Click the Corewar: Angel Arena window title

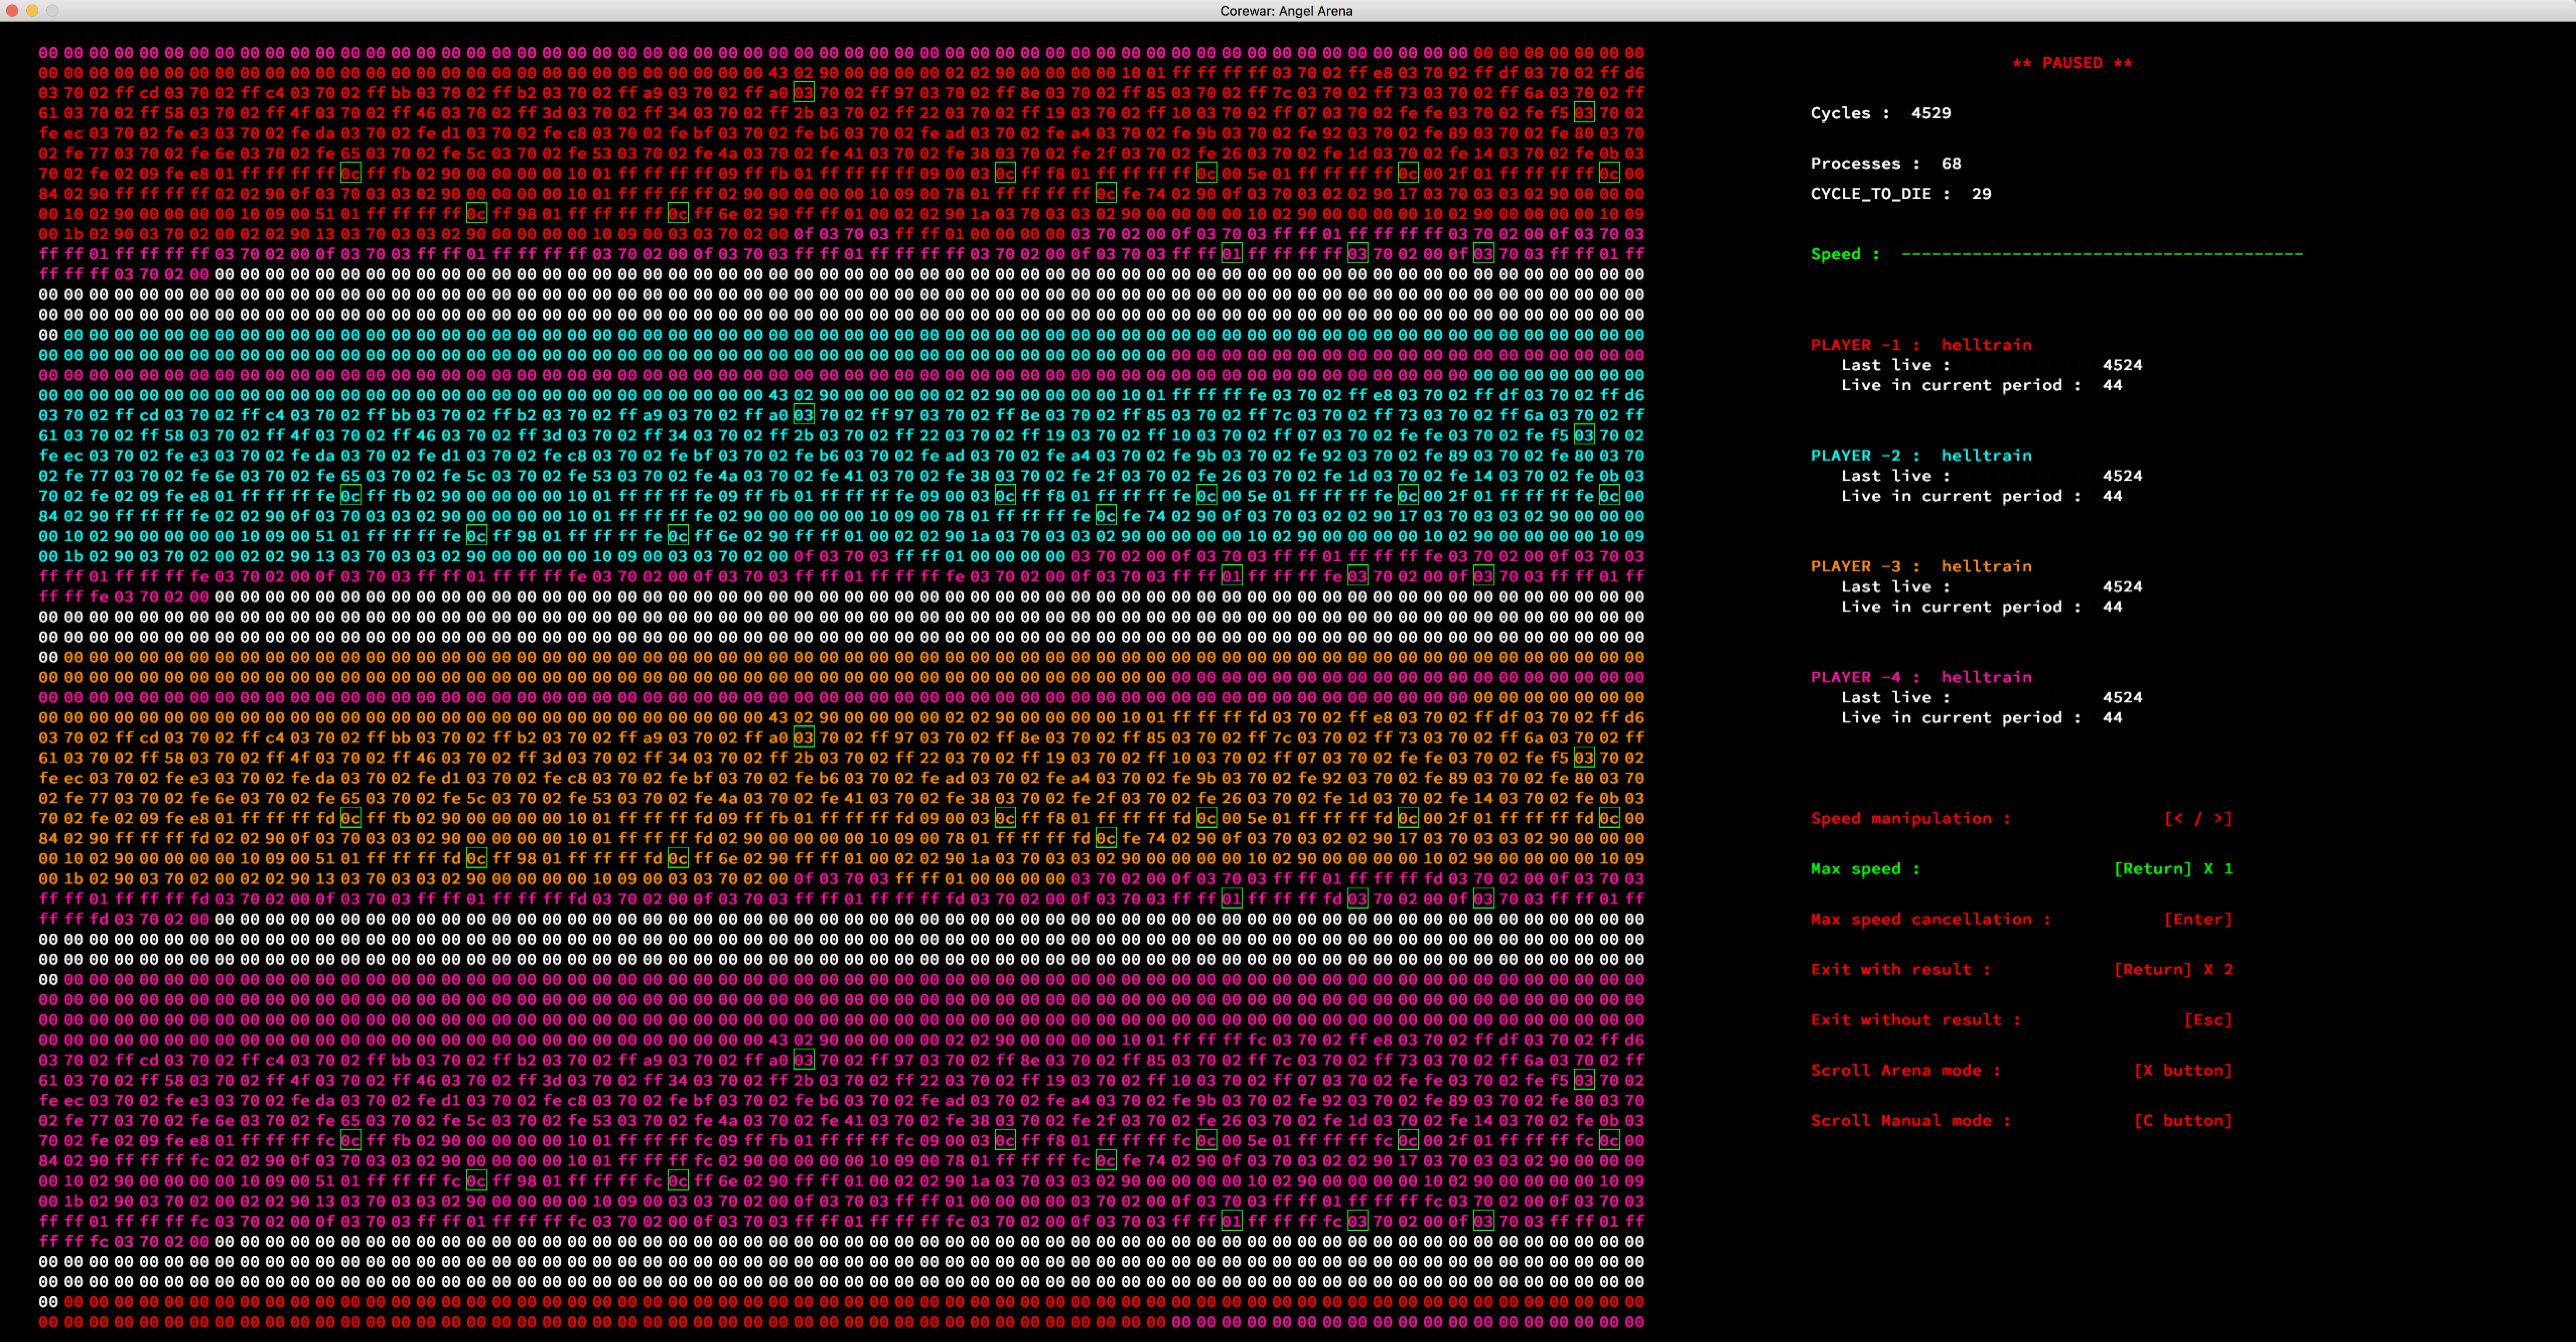pos(1286,11)
